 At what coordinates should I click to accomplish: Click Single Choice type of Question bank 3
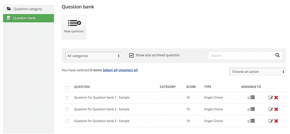214,121
